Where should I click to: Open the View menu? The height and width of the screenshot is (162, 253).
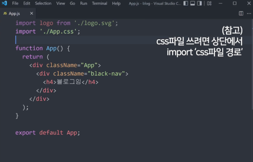60,3
